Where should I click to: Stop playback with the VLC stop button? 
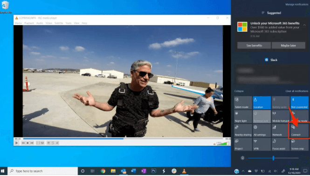(x=28, y=143)
